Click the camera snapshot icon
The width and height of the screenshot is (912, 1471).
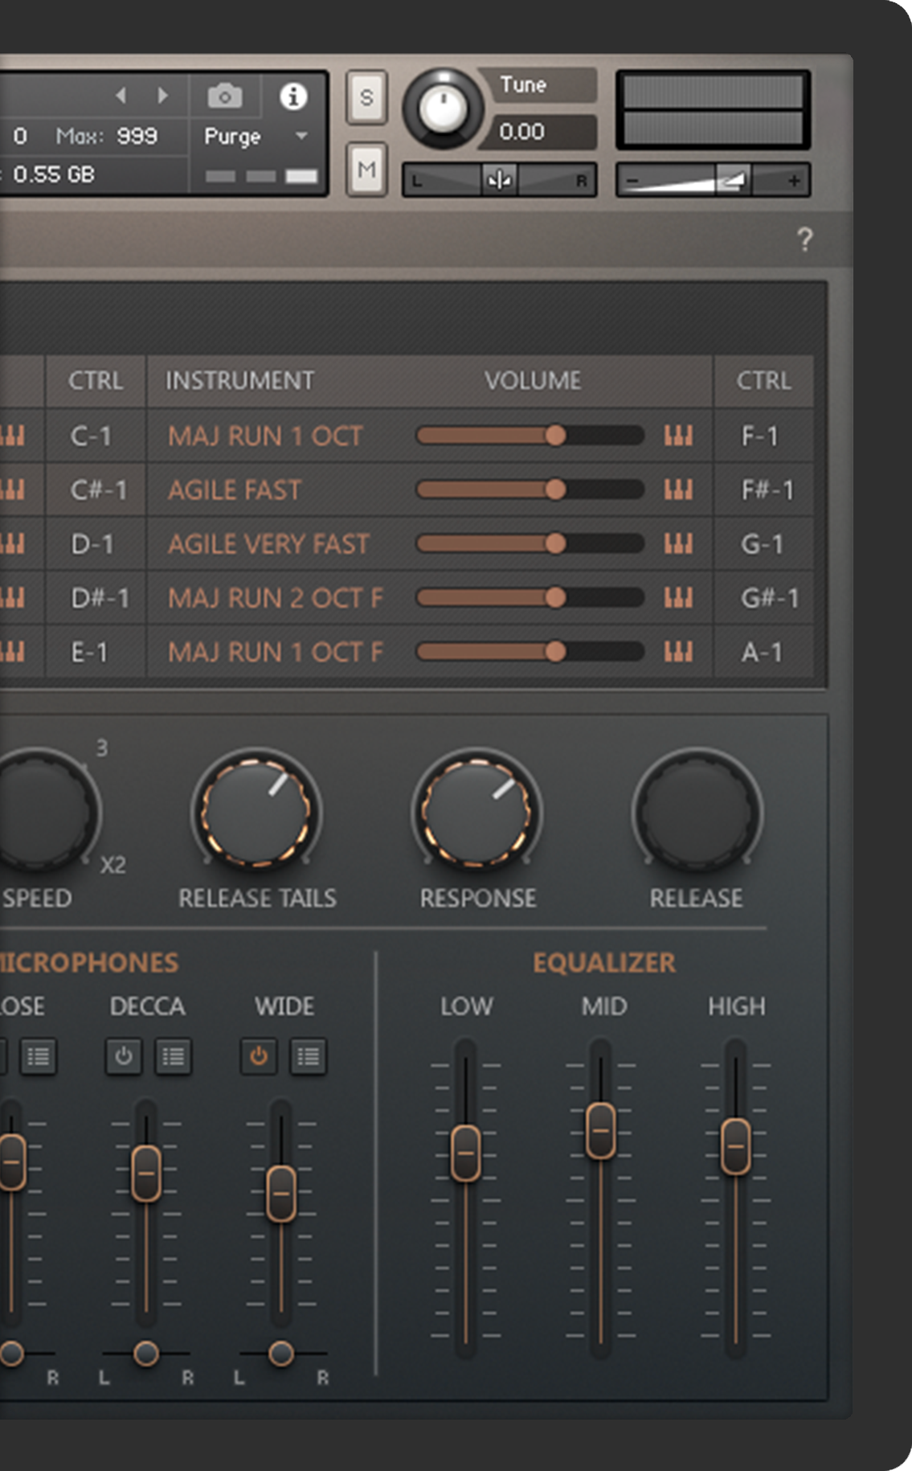tap(225, 96)
